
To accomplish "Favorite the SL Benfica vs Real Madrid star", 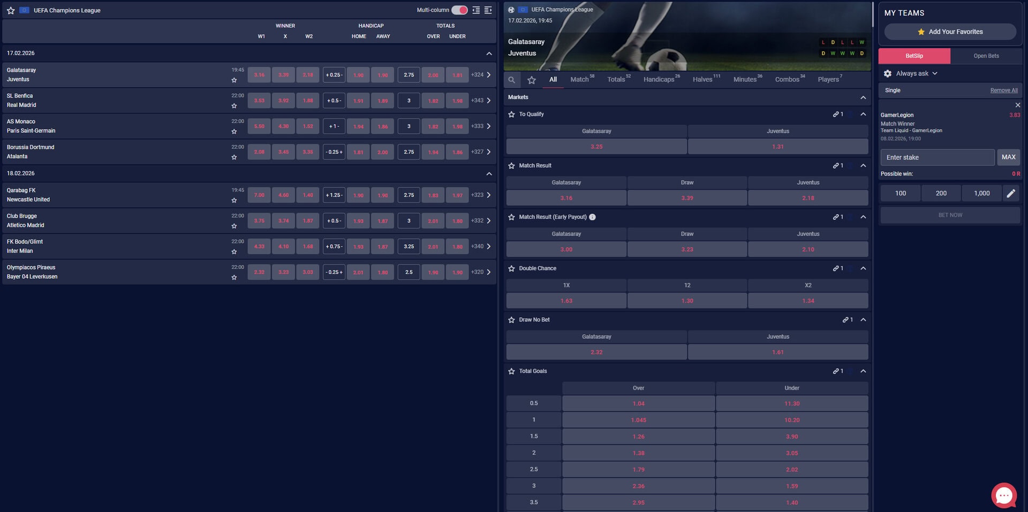I will (234, 106).
